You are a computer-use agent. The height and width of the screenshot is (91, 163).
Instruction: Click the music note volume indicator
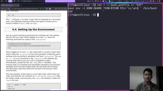coord(97,1)
